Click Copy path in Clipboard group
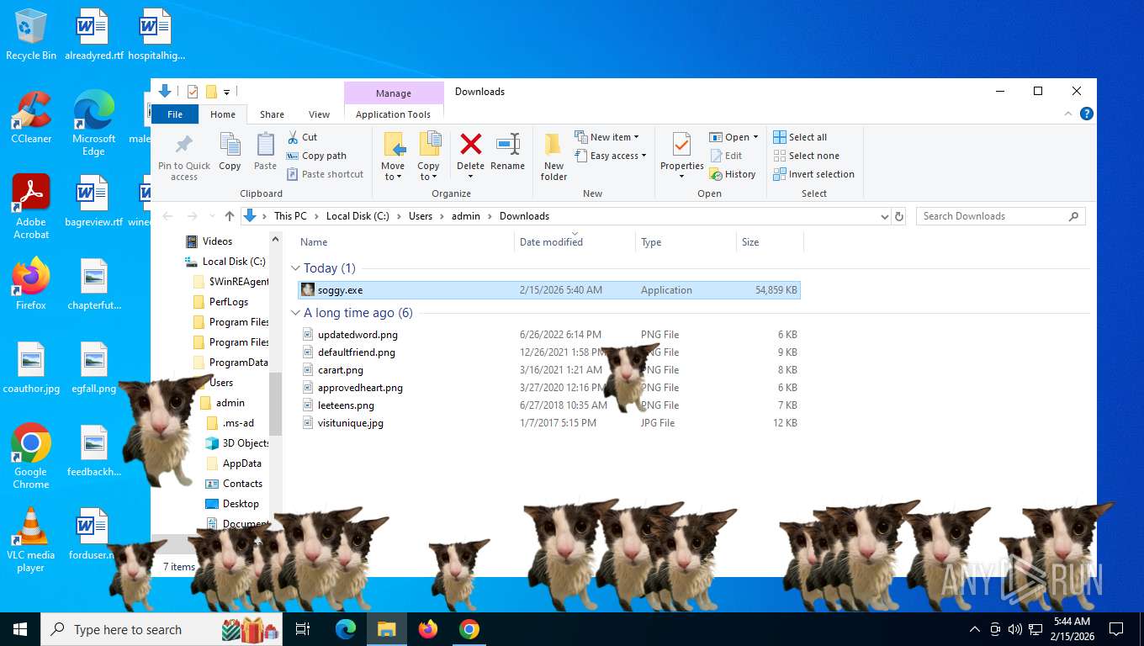This screenshot has width=1144, height=646. (316, 156)
